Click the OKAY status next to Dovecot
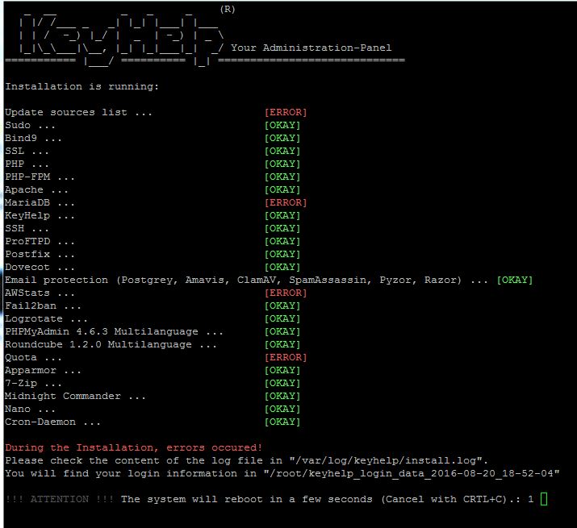577x528 pixels. (282, 267)
